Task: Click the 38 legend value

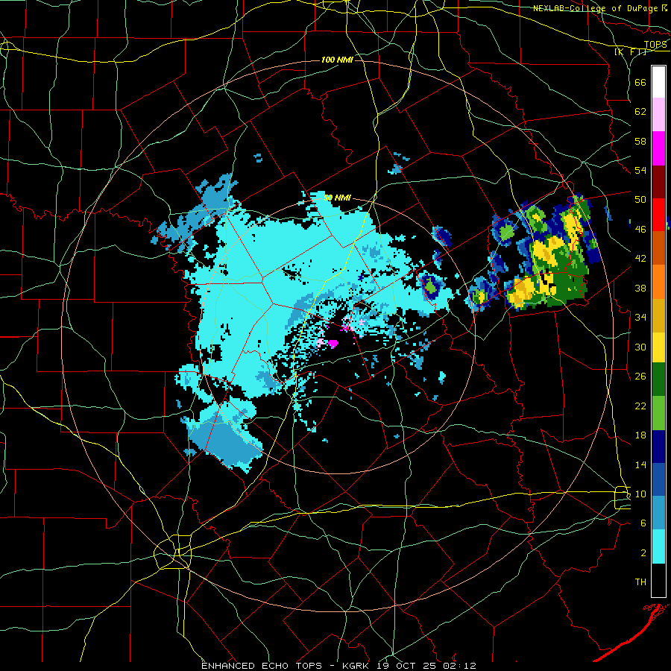Action: [x=640, y=288]
